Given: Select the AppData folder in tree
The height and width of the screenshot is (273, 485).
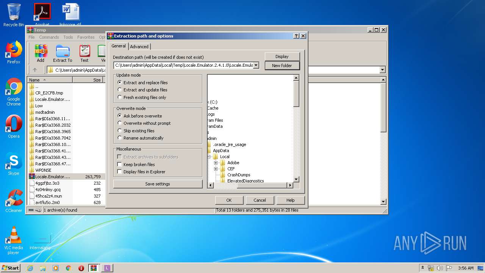Looking at the screenshot, I should 221,151.
